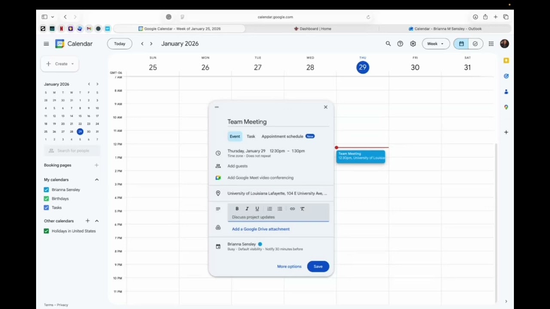Screen dimensions: 550x309
Task: Edit the Team Meeting title field
Action: tap(278, 122)
